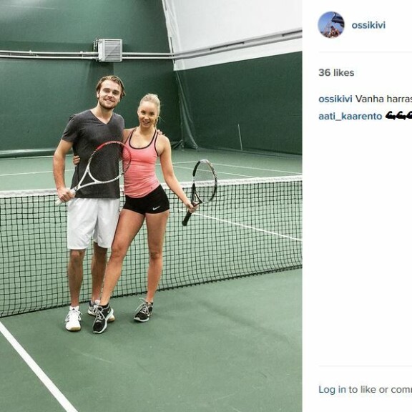Click the white court boundary line bottom-left
Image resolution: width=412 pixels, height=412 pixels.
36,366
